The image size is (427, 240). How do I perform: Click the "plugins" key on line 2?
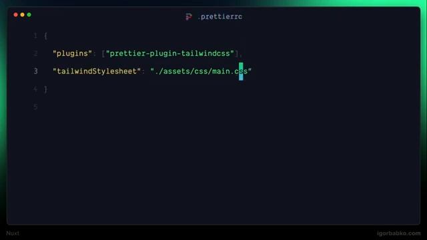[x=73, y=53]
